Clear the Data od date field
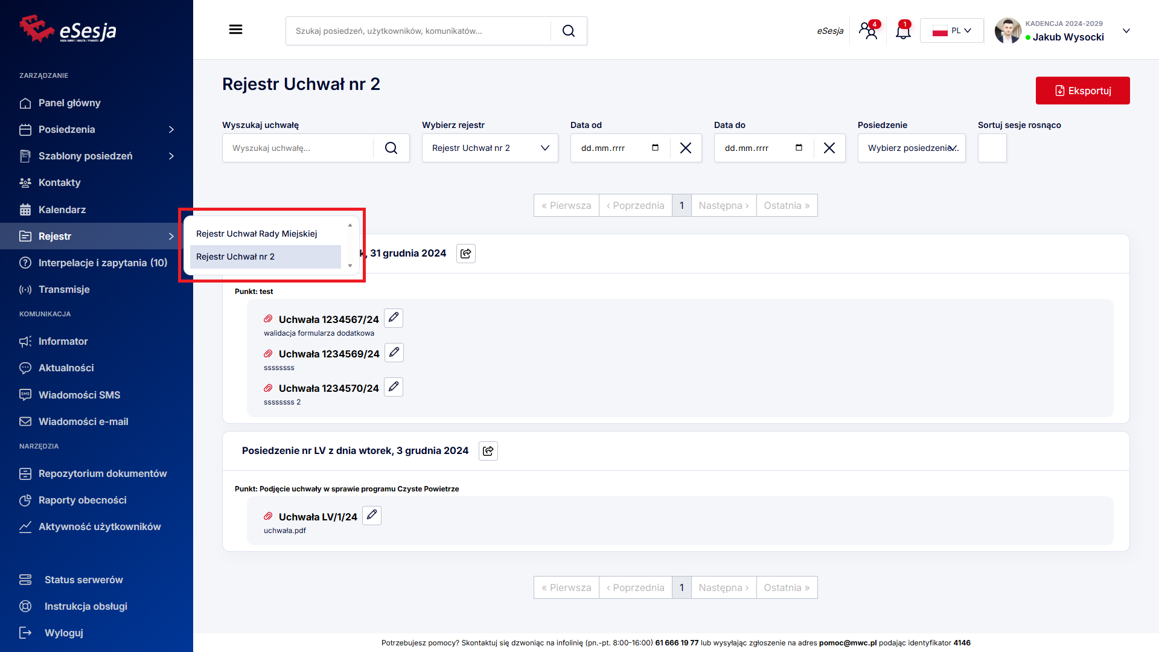Viewport: 1159px width, 652px height. [686, 148]
